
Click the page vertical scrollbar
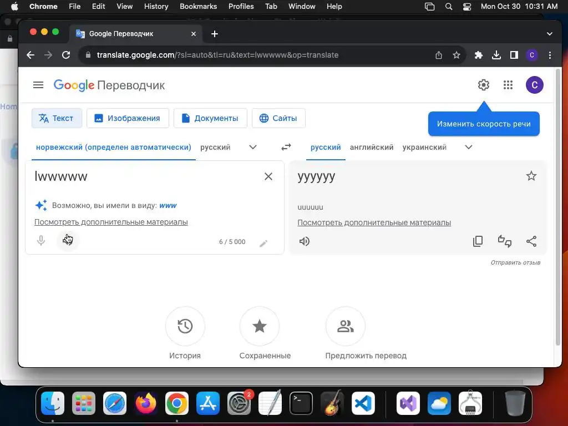click(558, 206)
